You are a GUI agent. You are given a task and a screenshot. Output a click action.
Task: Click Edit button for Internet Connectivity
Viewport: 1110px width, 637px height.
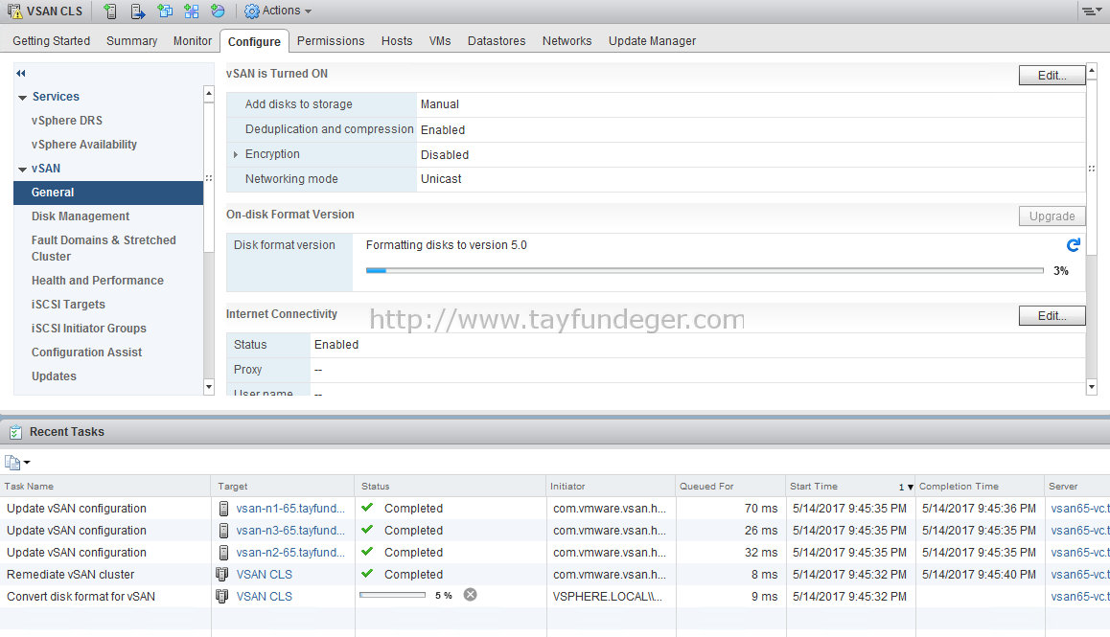pyautogui.click(x=1052, y=316)
